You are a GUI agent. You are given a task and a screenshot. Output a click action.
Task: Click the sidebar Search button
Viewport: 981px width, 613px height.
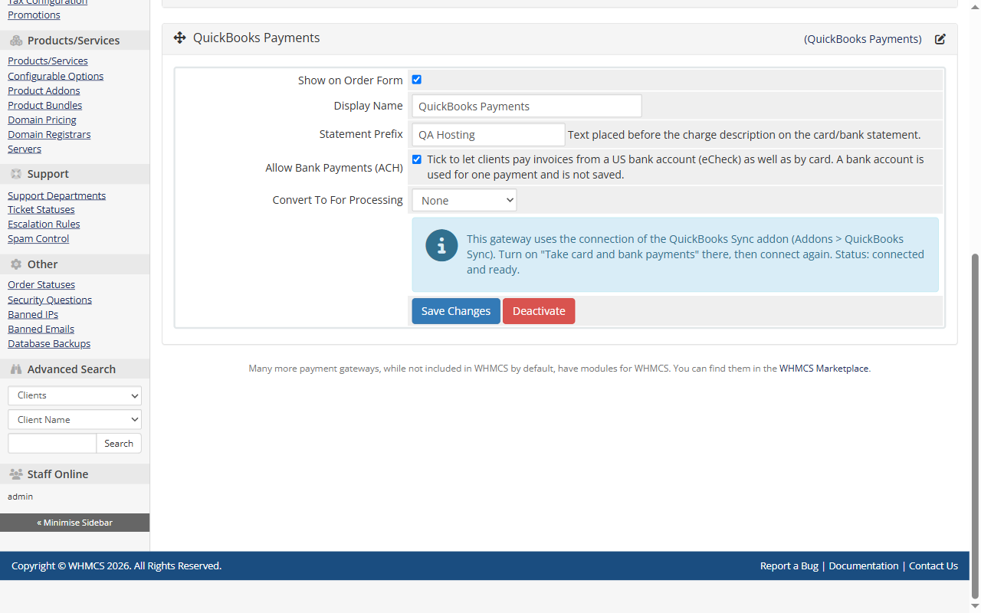point(119,444)
